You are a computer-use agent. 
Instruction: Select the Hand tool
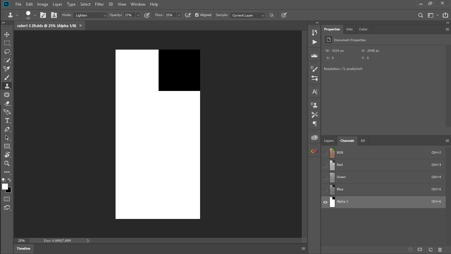(7, 155)
